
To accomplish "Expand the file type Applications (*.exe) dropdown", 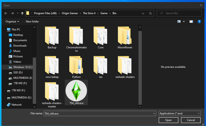I will (x=180, y=114).
